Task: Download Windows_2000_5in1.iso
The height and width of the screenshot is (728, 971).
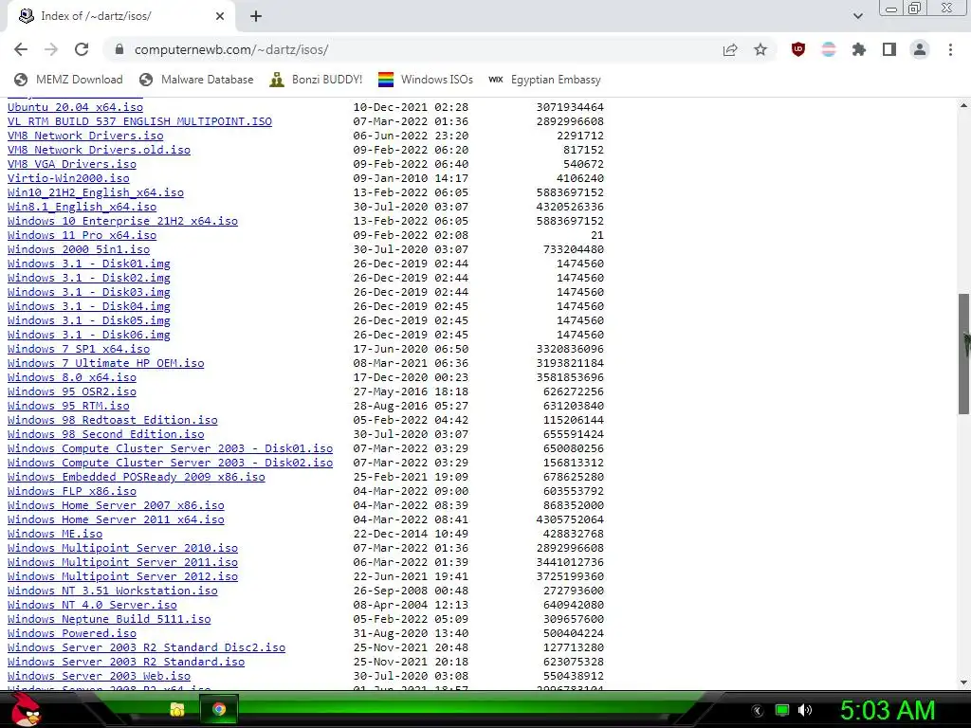Action: pos(79,249)
